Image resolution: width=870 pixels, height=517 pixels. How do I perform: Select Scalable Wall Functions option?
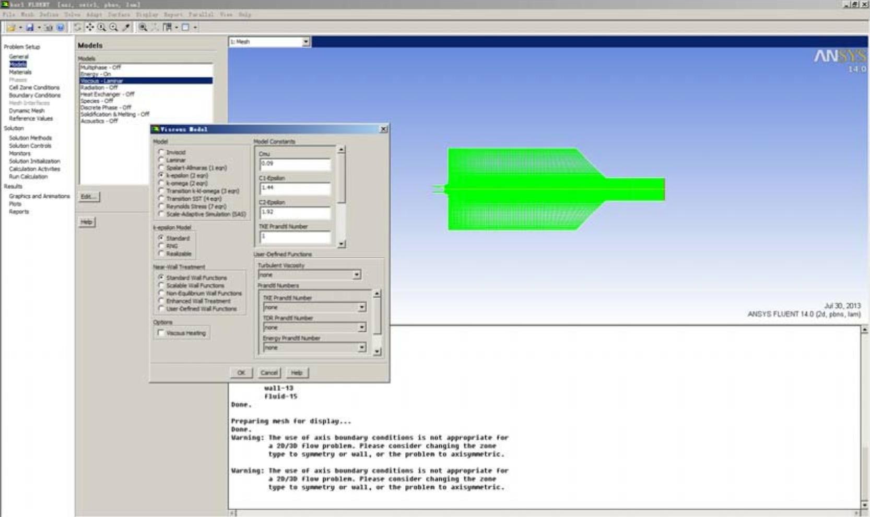161,285
